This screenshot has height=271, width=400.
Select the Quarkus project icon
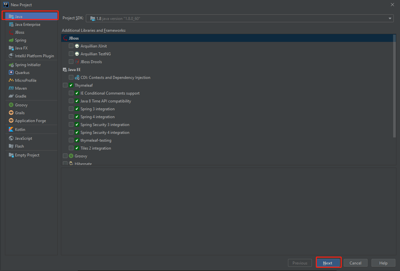pyautogui.click(x=11, y=72)
